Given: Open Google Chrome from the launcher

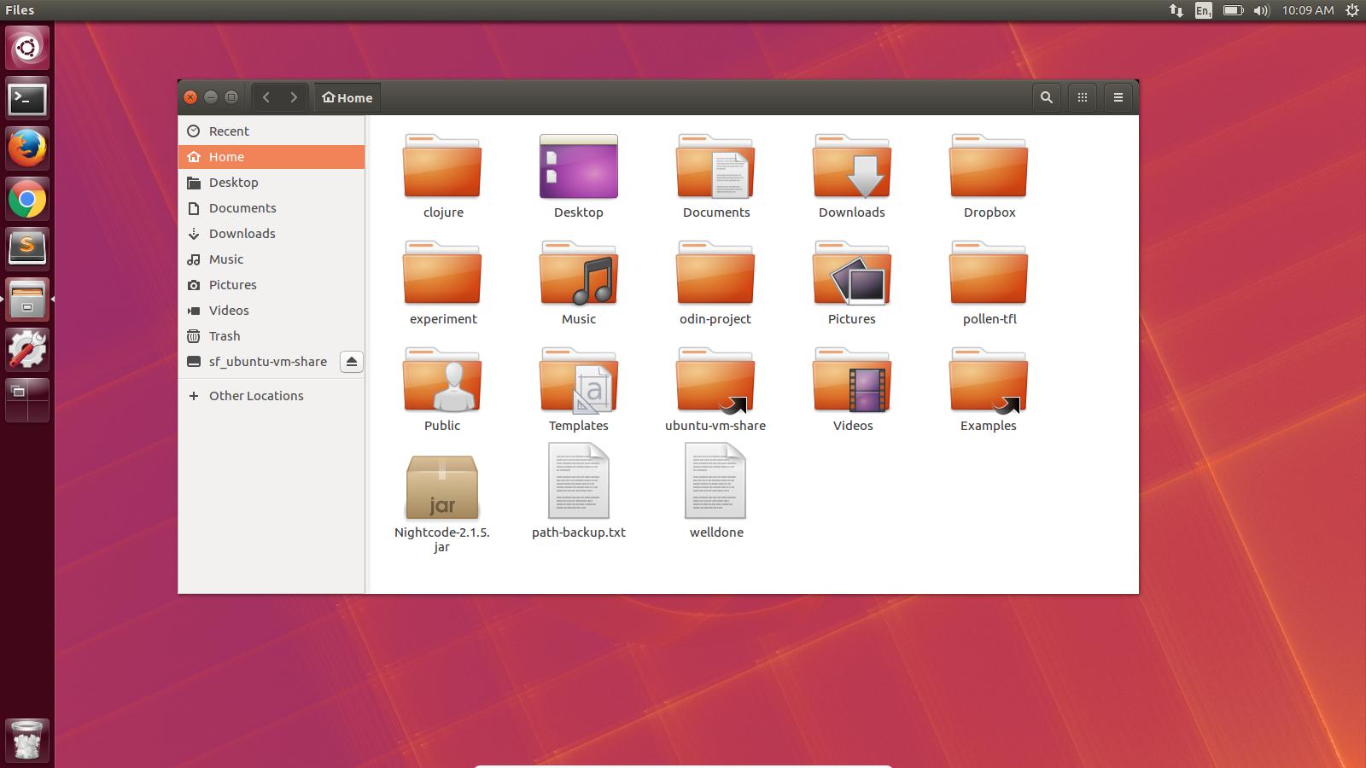Looking at the screenshot, I should 27,198.
